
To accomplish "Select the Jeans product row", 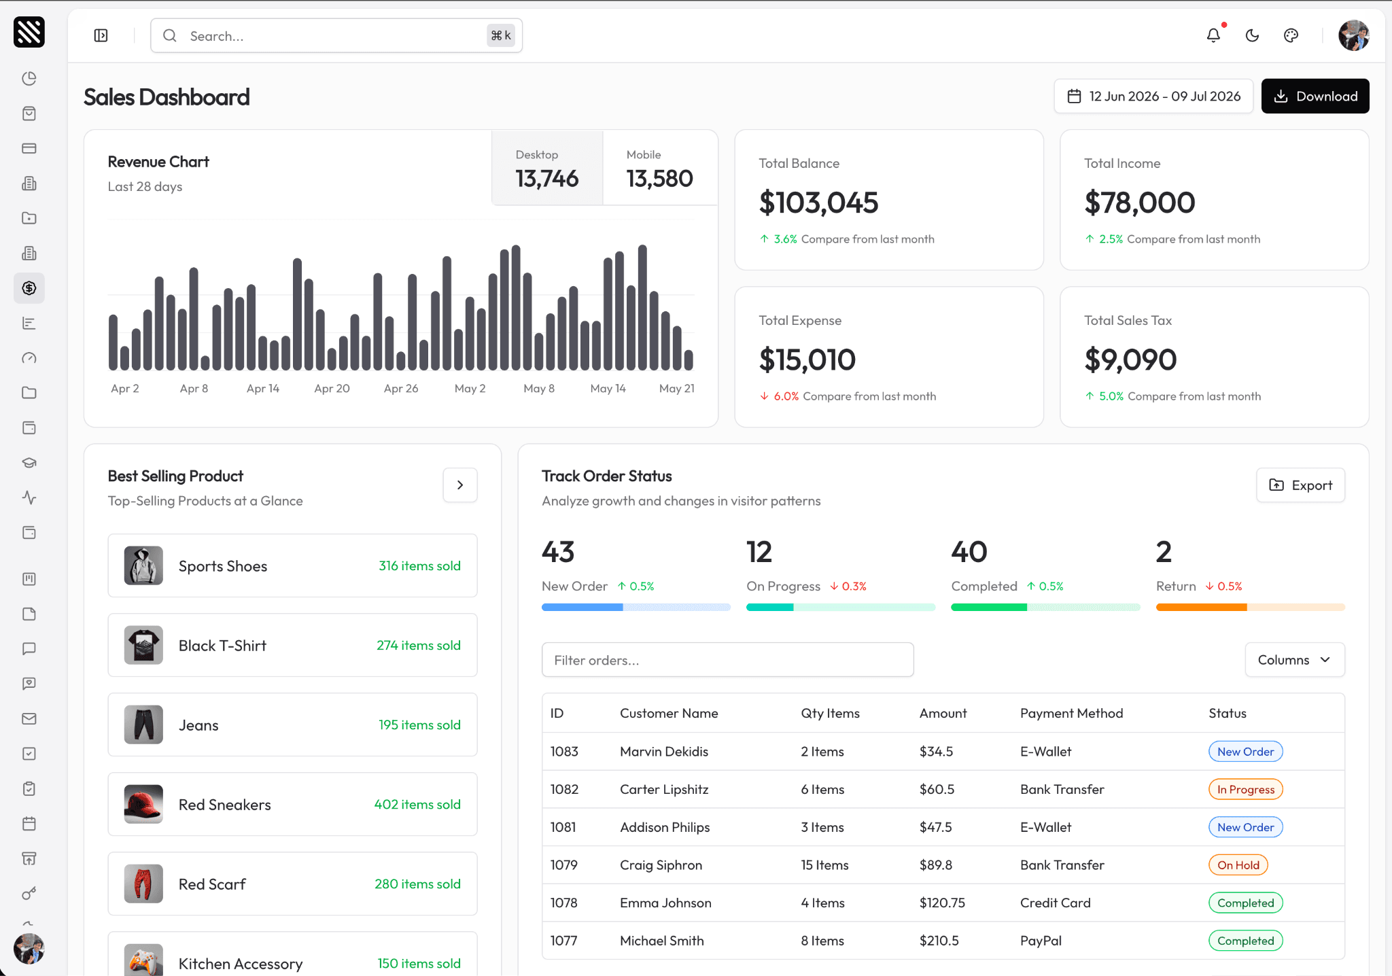I will click(292, 725).
